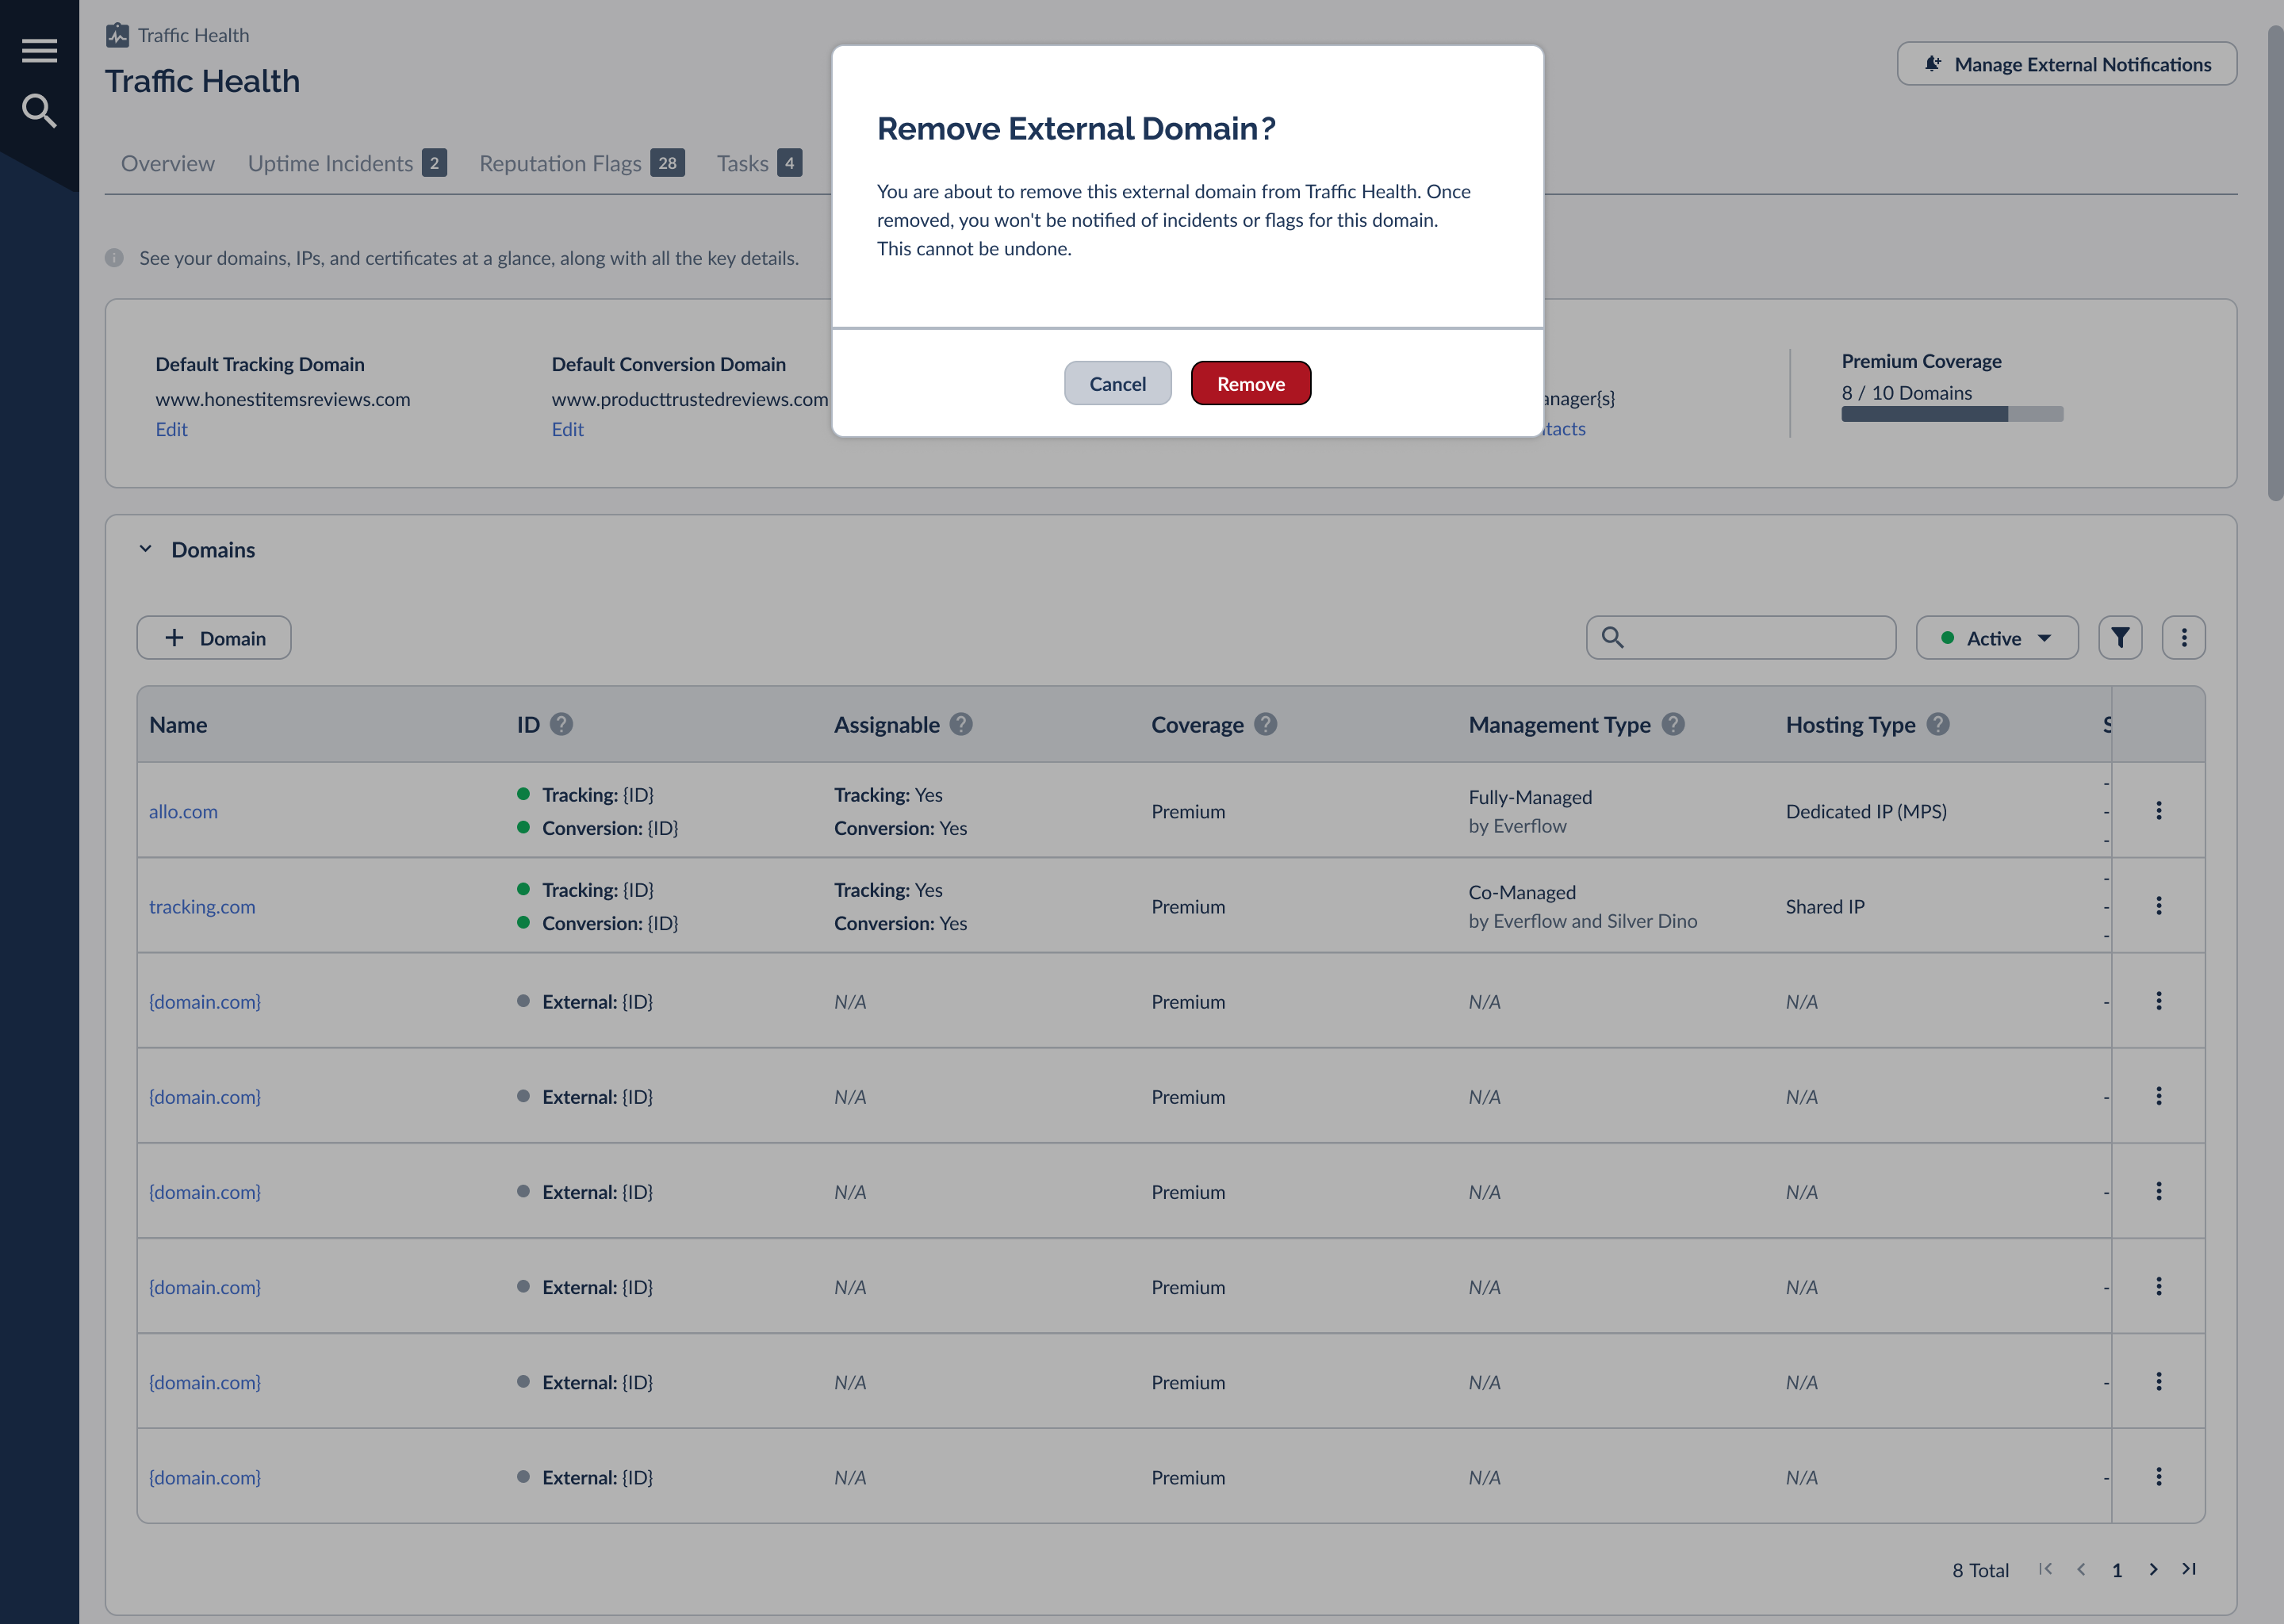Click the Traffic Health breadcrumb icon
Image resolution: width=2284 pixels, height=1624 pixels.
[117, 35]
